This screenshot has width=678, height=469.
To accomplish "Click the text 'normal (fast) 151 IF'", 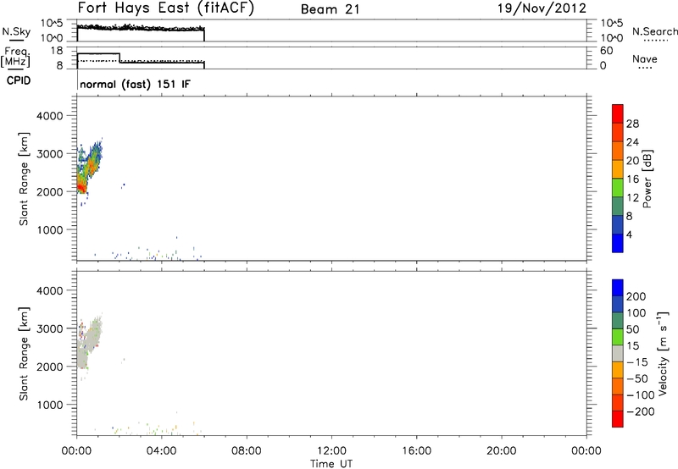I will click(135, 84).
